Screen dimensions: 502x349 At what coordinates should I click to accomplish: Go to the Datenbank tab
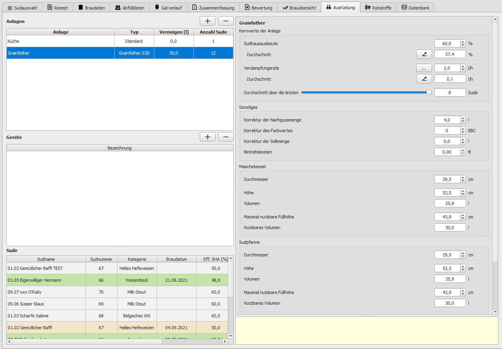pyautogui.click(x=415, y=8)
